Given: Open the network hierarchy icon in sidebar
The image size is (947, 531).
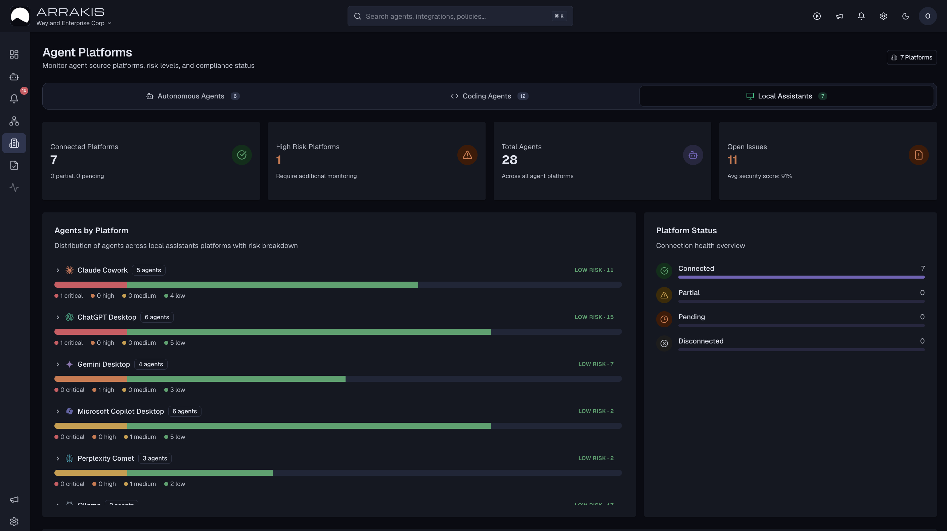Looking at the screenshot, I should pos(14,121).
